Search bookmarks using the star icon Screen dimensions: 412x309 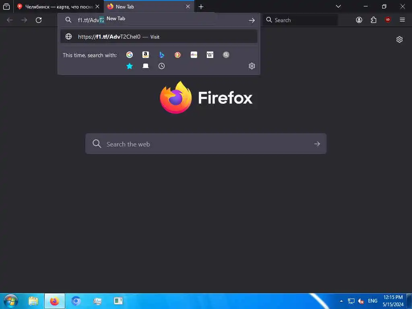point(130,66)
